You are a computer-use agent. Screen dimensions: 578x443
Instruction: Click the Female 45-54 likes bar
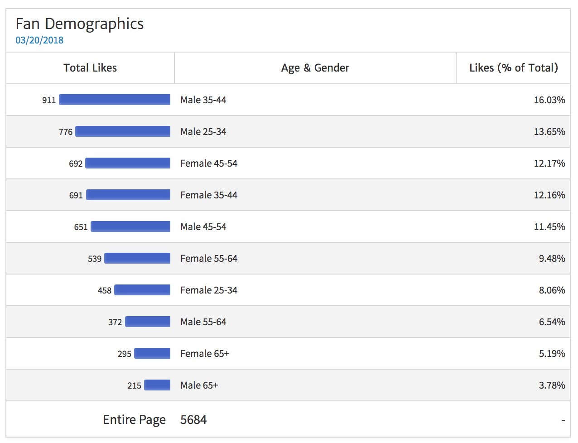point(128,163)
